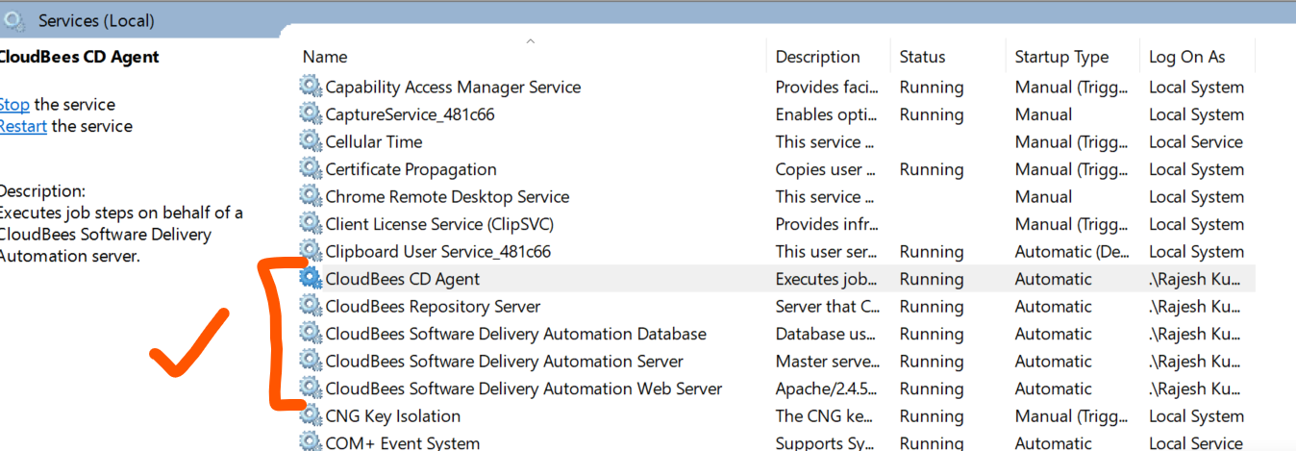This screenshot has width=1296, height=451.
Task: Select the CloudBees CD Agent gear icon
Action: click(311, 279)
